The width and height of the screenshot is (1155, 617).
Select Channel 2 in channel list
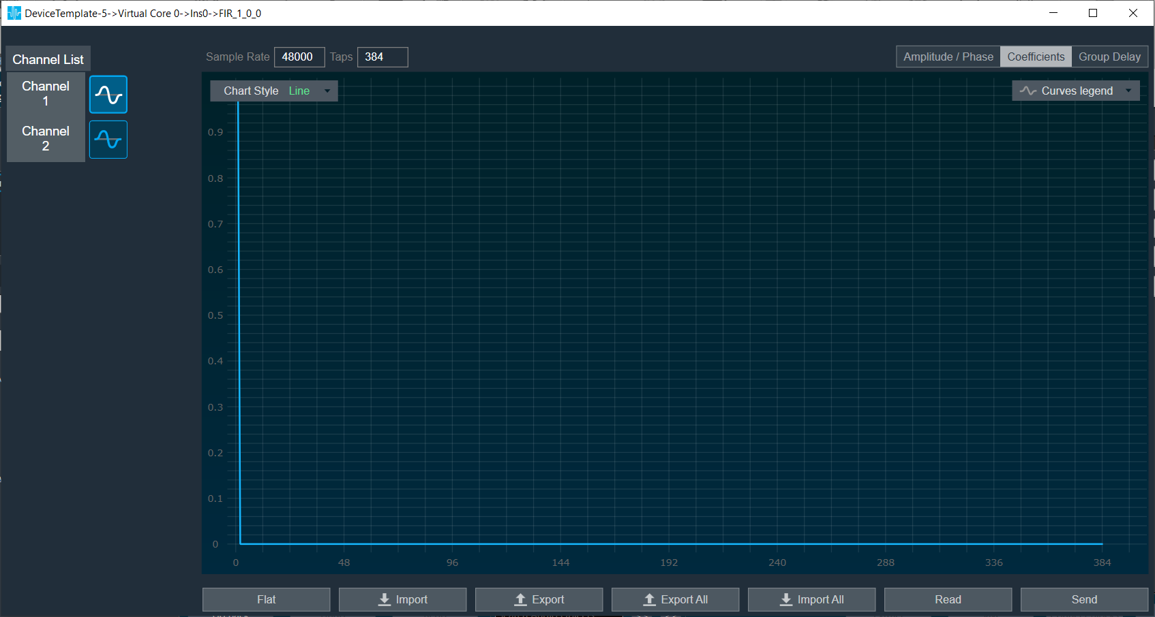pyautogui.click(x=46, y=139)
